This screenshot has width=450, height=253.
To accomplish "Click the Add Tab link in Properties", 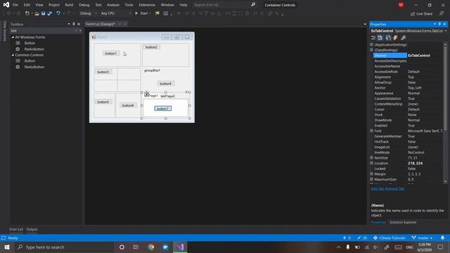I will 378,188.
